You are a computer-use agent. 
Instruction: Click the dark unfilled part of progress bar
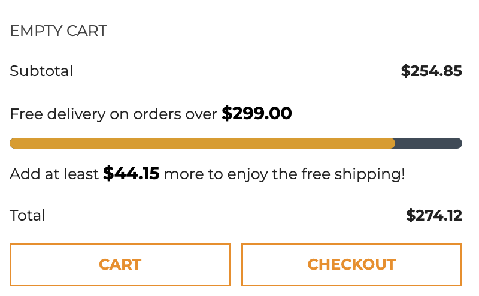(x=428, y=143)
